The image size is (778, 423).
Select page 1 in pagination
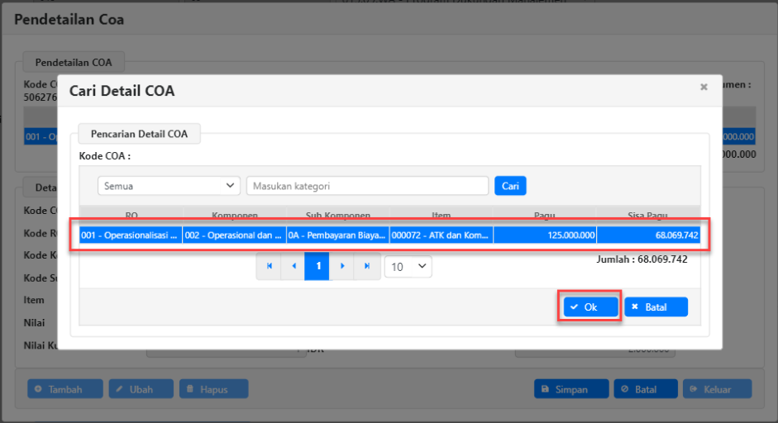click(317, 266)
